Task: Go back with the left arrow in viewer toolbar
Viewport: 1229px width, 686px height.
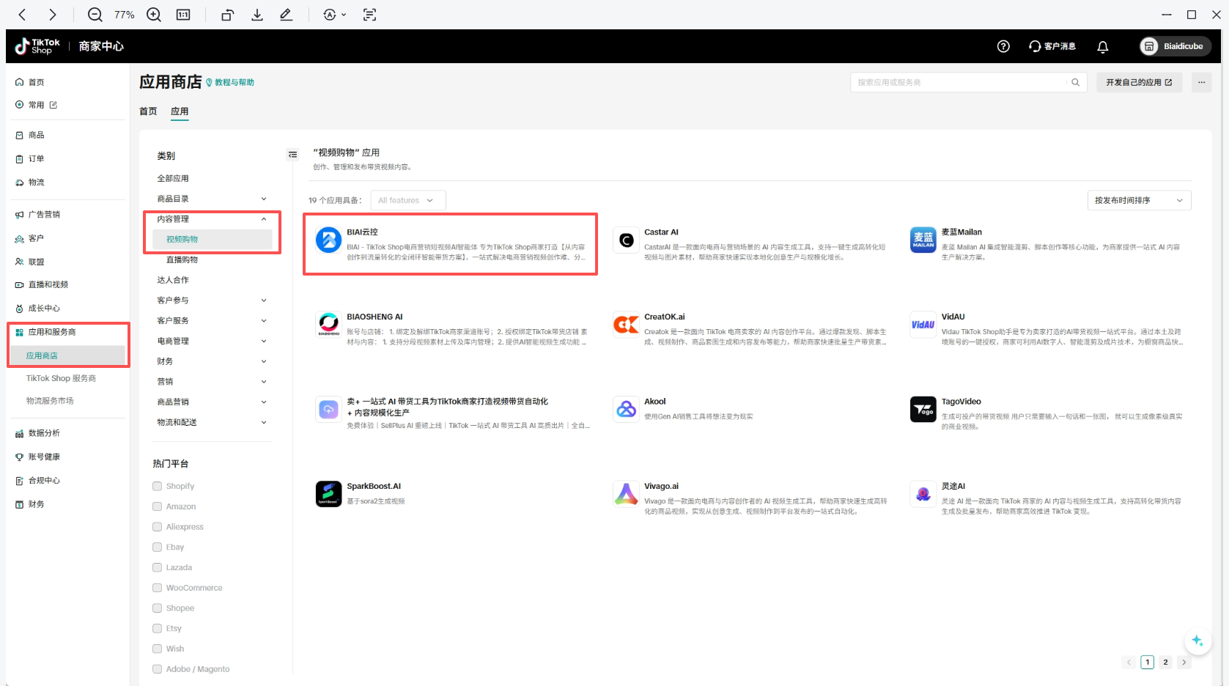Action: (22, 15)
